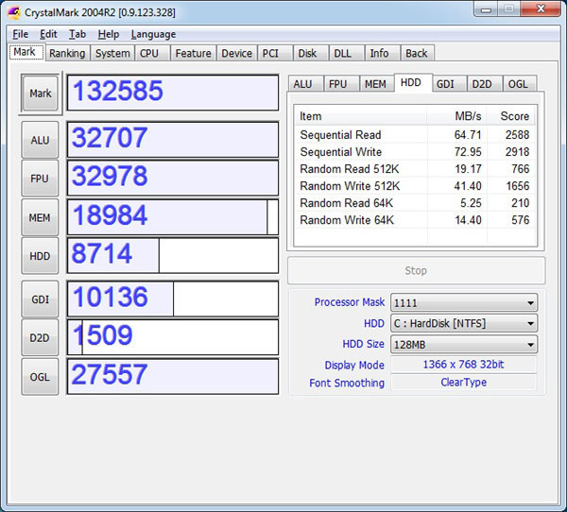Minimize the CrystalMark window
Image resolution: width=567 pixels, height=512 pixels.
pyautogui.click(x=486, y=9)
